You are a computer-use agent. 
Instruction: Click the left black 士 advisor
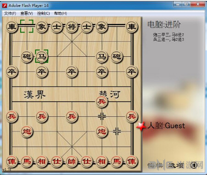click(x=57, y=27)
